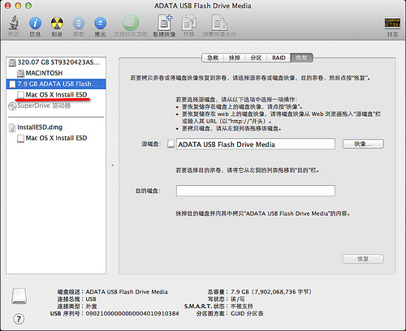
Task: Click the Mount (装载) toolbar icon
Action: [x=79, y=24]
